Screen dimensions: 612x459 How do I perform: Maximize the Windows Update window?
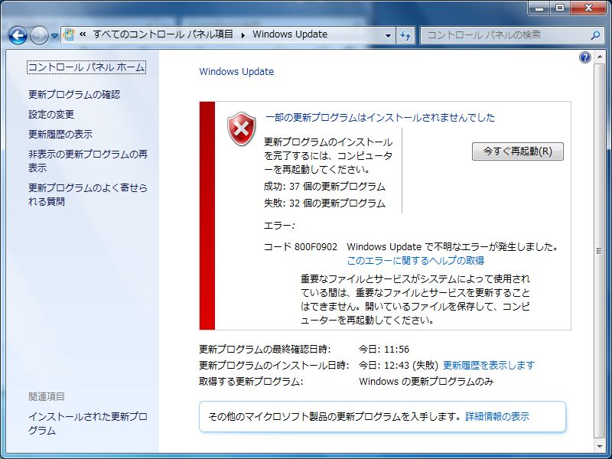tap(560, 8)
